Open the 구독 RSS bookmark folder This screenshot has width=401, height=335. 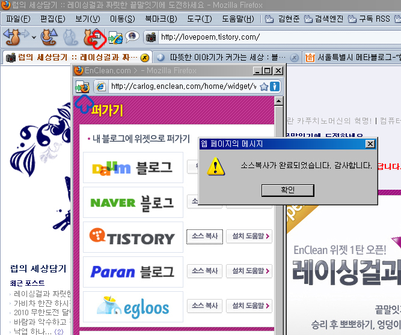pyautogui.click(x=369, y=19)
